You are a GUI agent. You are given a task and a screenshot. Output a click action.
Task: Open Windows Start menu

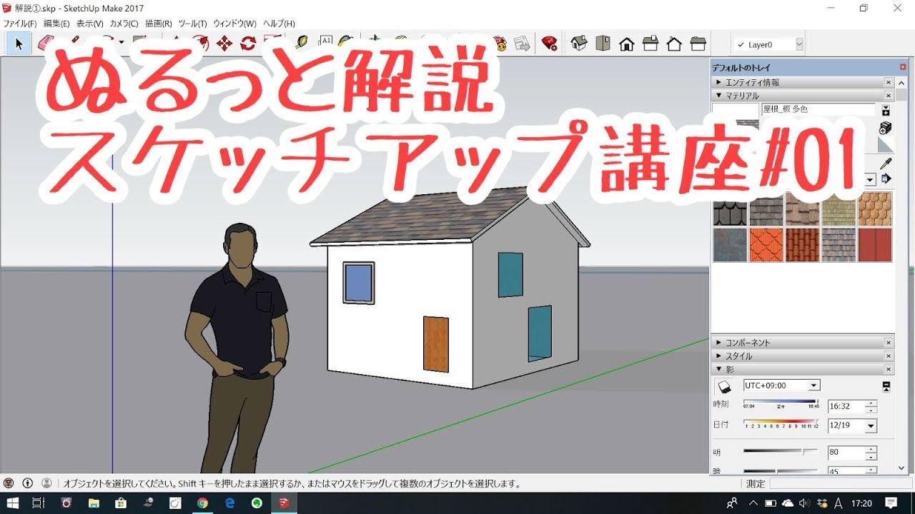click(x=13, y=503)
